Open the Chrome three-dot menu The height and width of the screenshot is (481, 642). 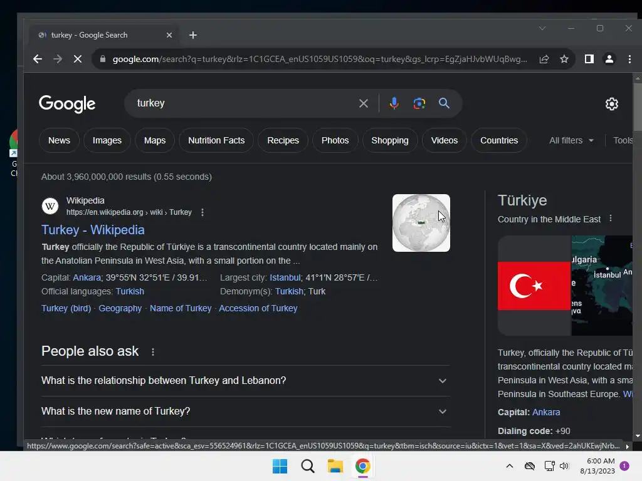tap(629, 59)
